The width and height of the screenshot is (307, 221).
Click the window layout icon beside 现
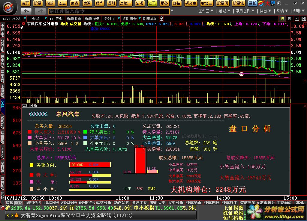point(297,19)
